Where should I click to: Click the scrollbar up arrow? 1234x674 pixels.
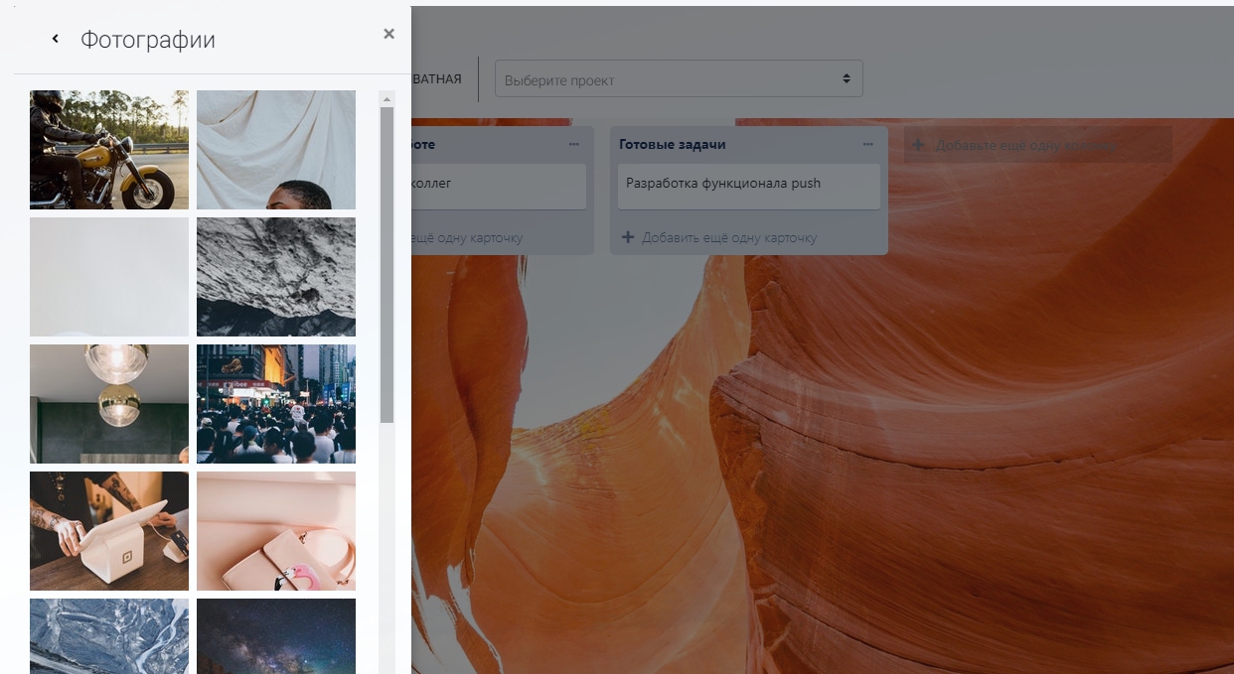coord(386,99)
